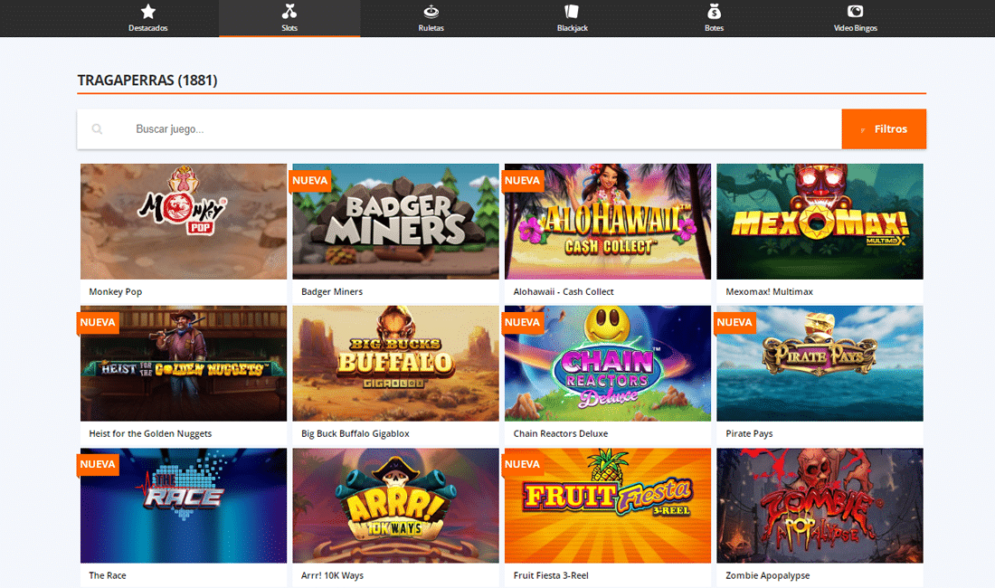Click the Big Buck Buffalo Gigablox title
This screenshot has height=588, width=995.
tap(355, 433)
